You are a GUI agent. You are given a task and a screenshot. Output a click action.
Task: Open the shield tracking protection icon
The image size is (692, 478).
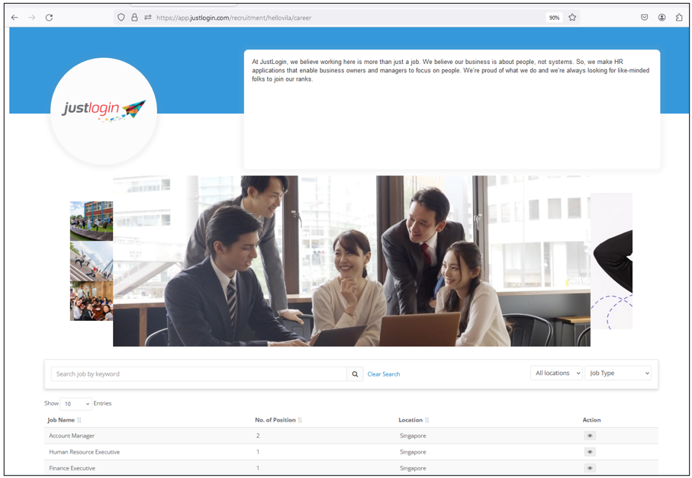[121, 18]
